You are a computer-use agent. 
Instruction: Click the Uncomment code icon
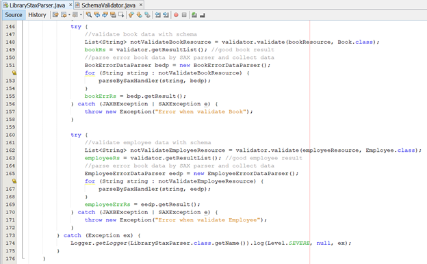202,15
